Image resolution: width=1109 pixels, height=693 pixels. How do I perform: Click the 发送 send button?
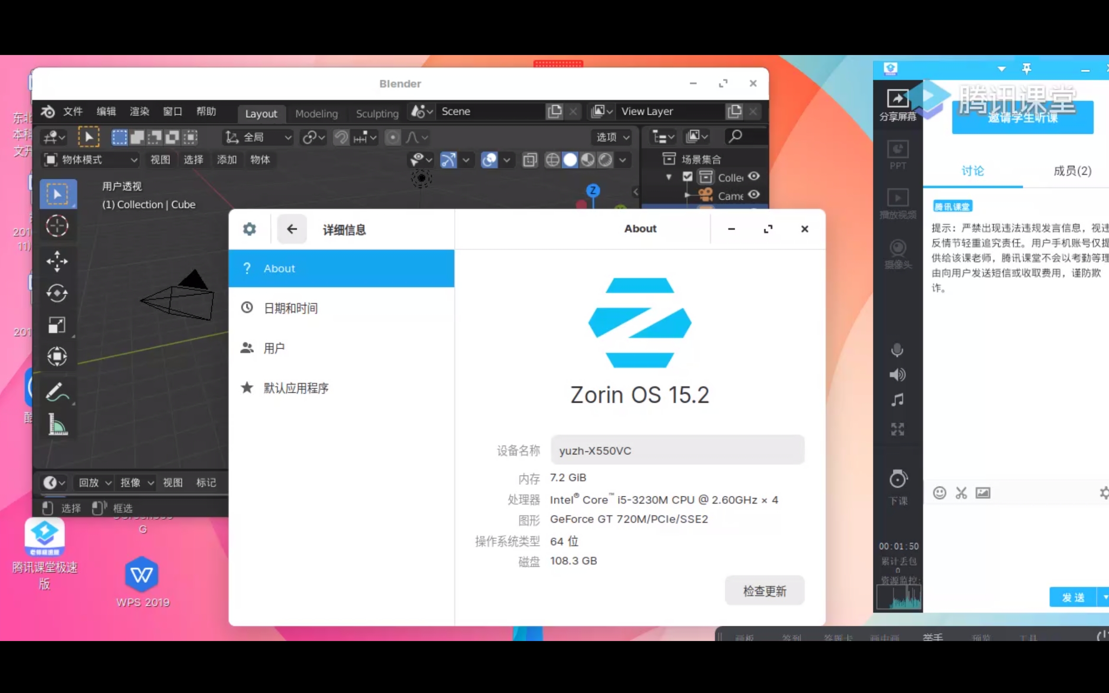[x=1073, y=597]
